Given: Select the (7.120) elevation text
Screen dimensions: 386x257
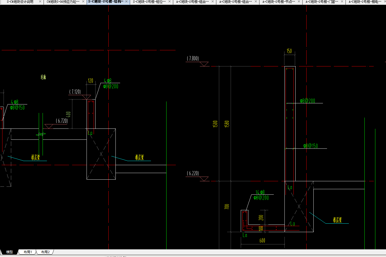Looking at the screenshot, I should (75, 92).
